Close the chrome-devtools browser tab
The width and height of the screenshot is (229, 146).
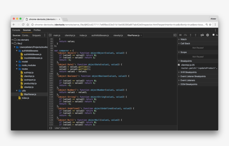[x=59, y=19]
